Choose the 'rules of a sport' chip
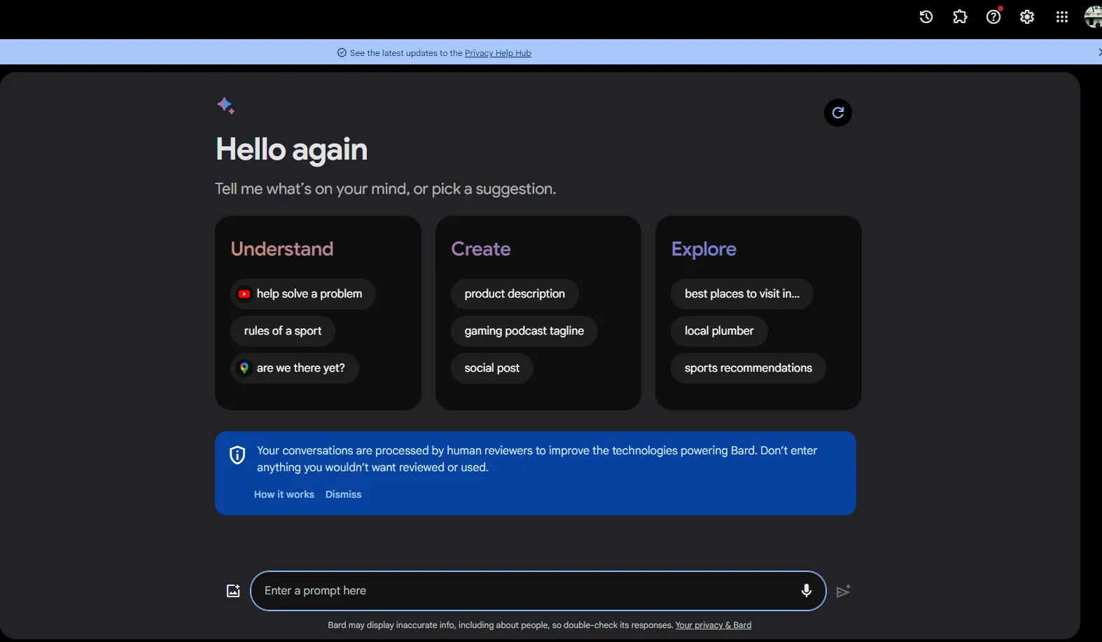Screen dimensions: 1102x642 point(282,331)
